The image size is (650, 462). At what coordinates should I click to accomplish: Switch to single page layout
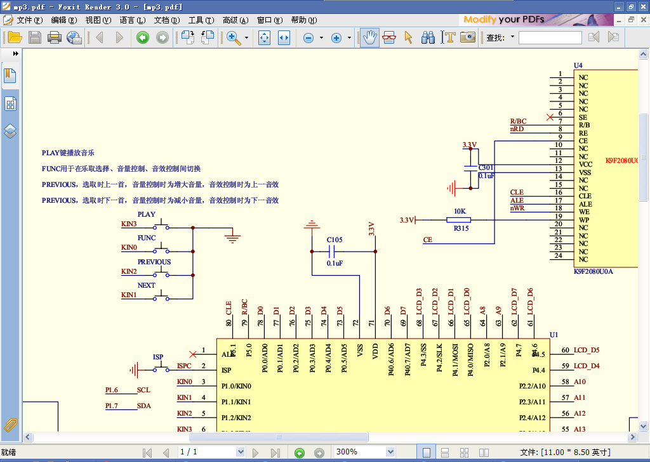click(x=426, y=452)
